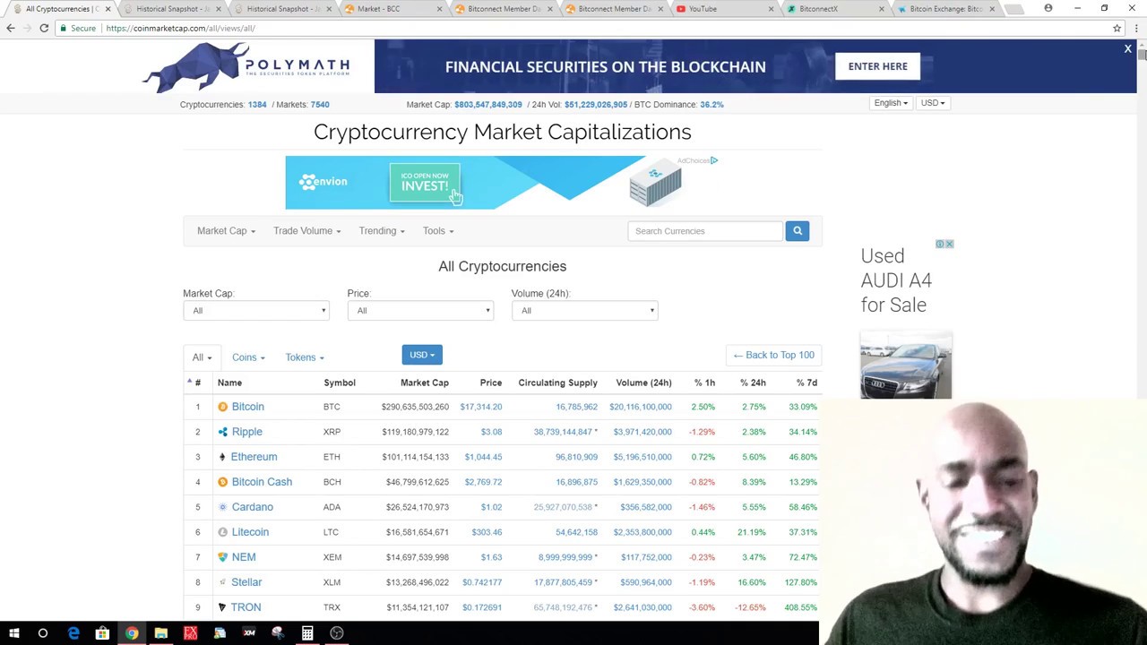Click the TRON coin logo icon

pos(222,607)
